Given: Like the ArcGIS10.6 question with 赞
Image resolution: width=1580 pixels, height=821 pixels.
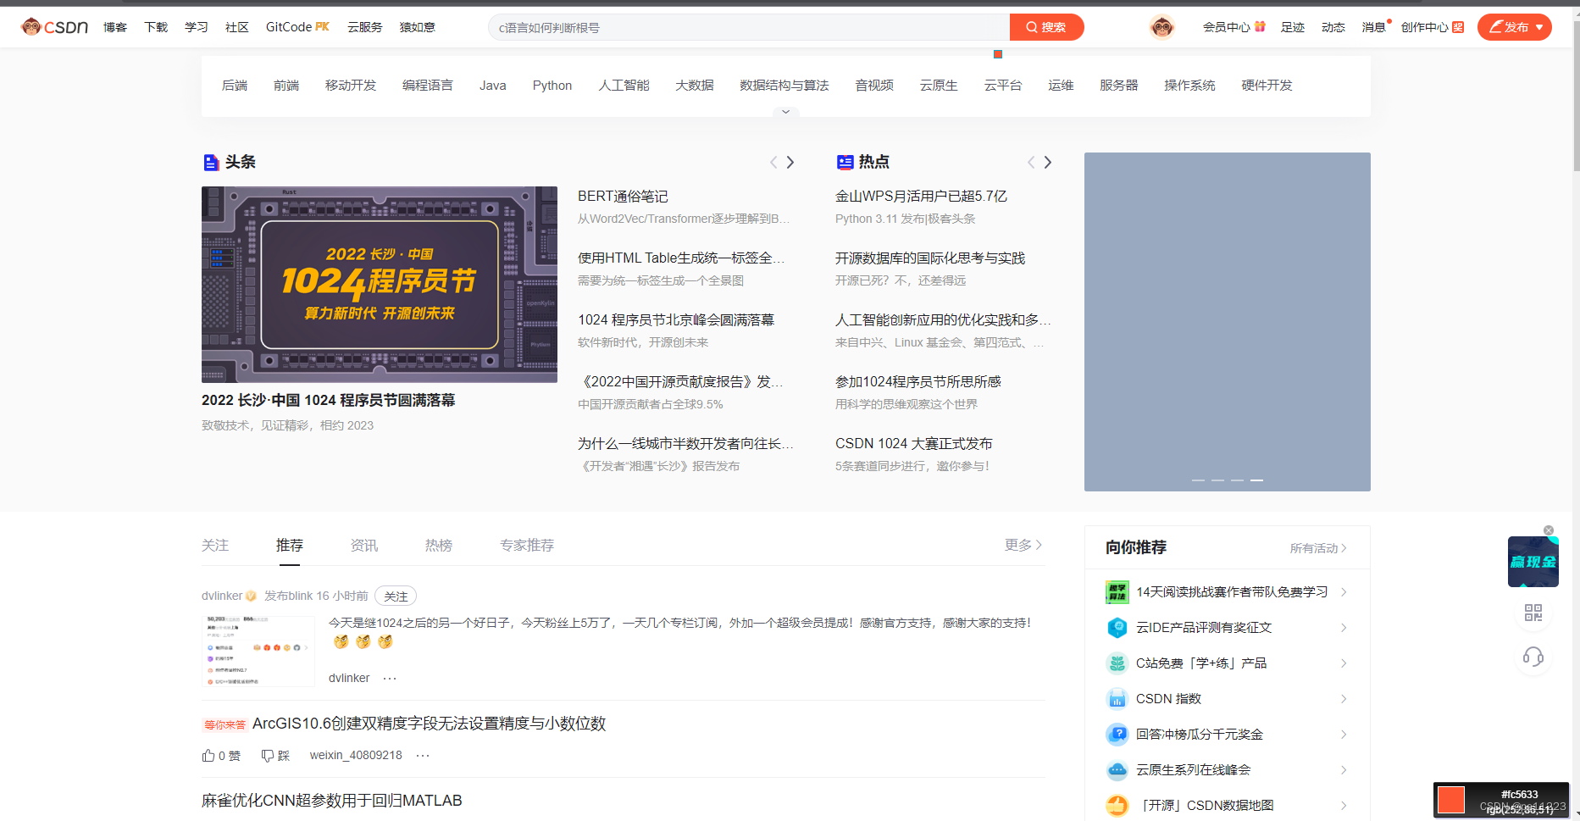Looking at the screenshot, I should pyautogui.click(x=221, y=756).
